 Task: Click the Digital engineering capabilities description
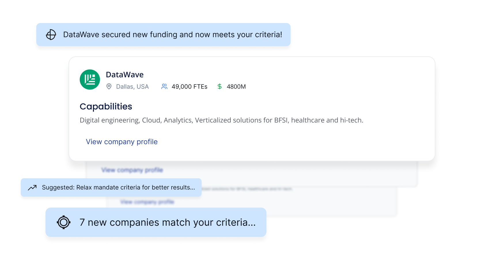click(221, 120)
